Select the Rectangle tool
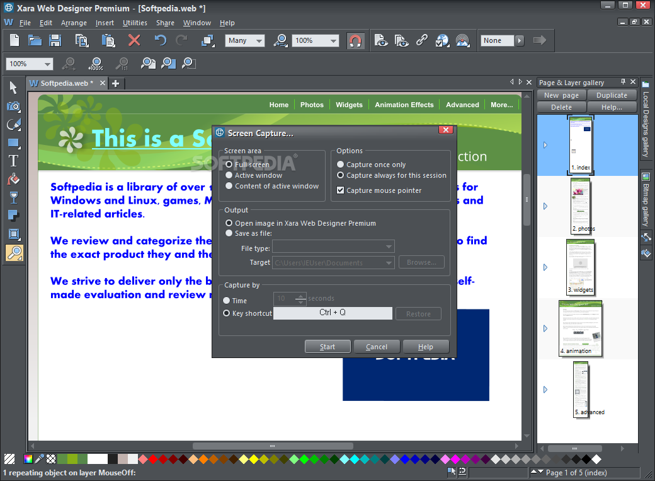 point(14,143)
